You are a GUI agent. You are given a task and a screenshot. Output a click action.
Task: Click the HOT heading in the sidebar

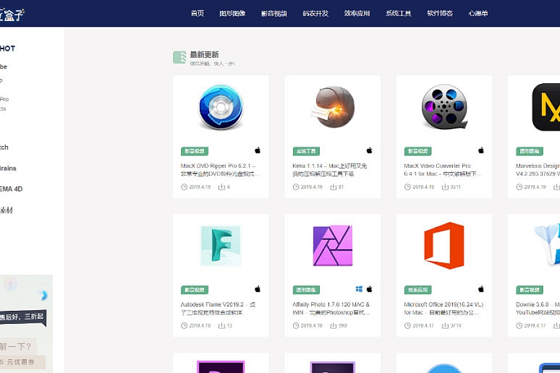[7, 48]
